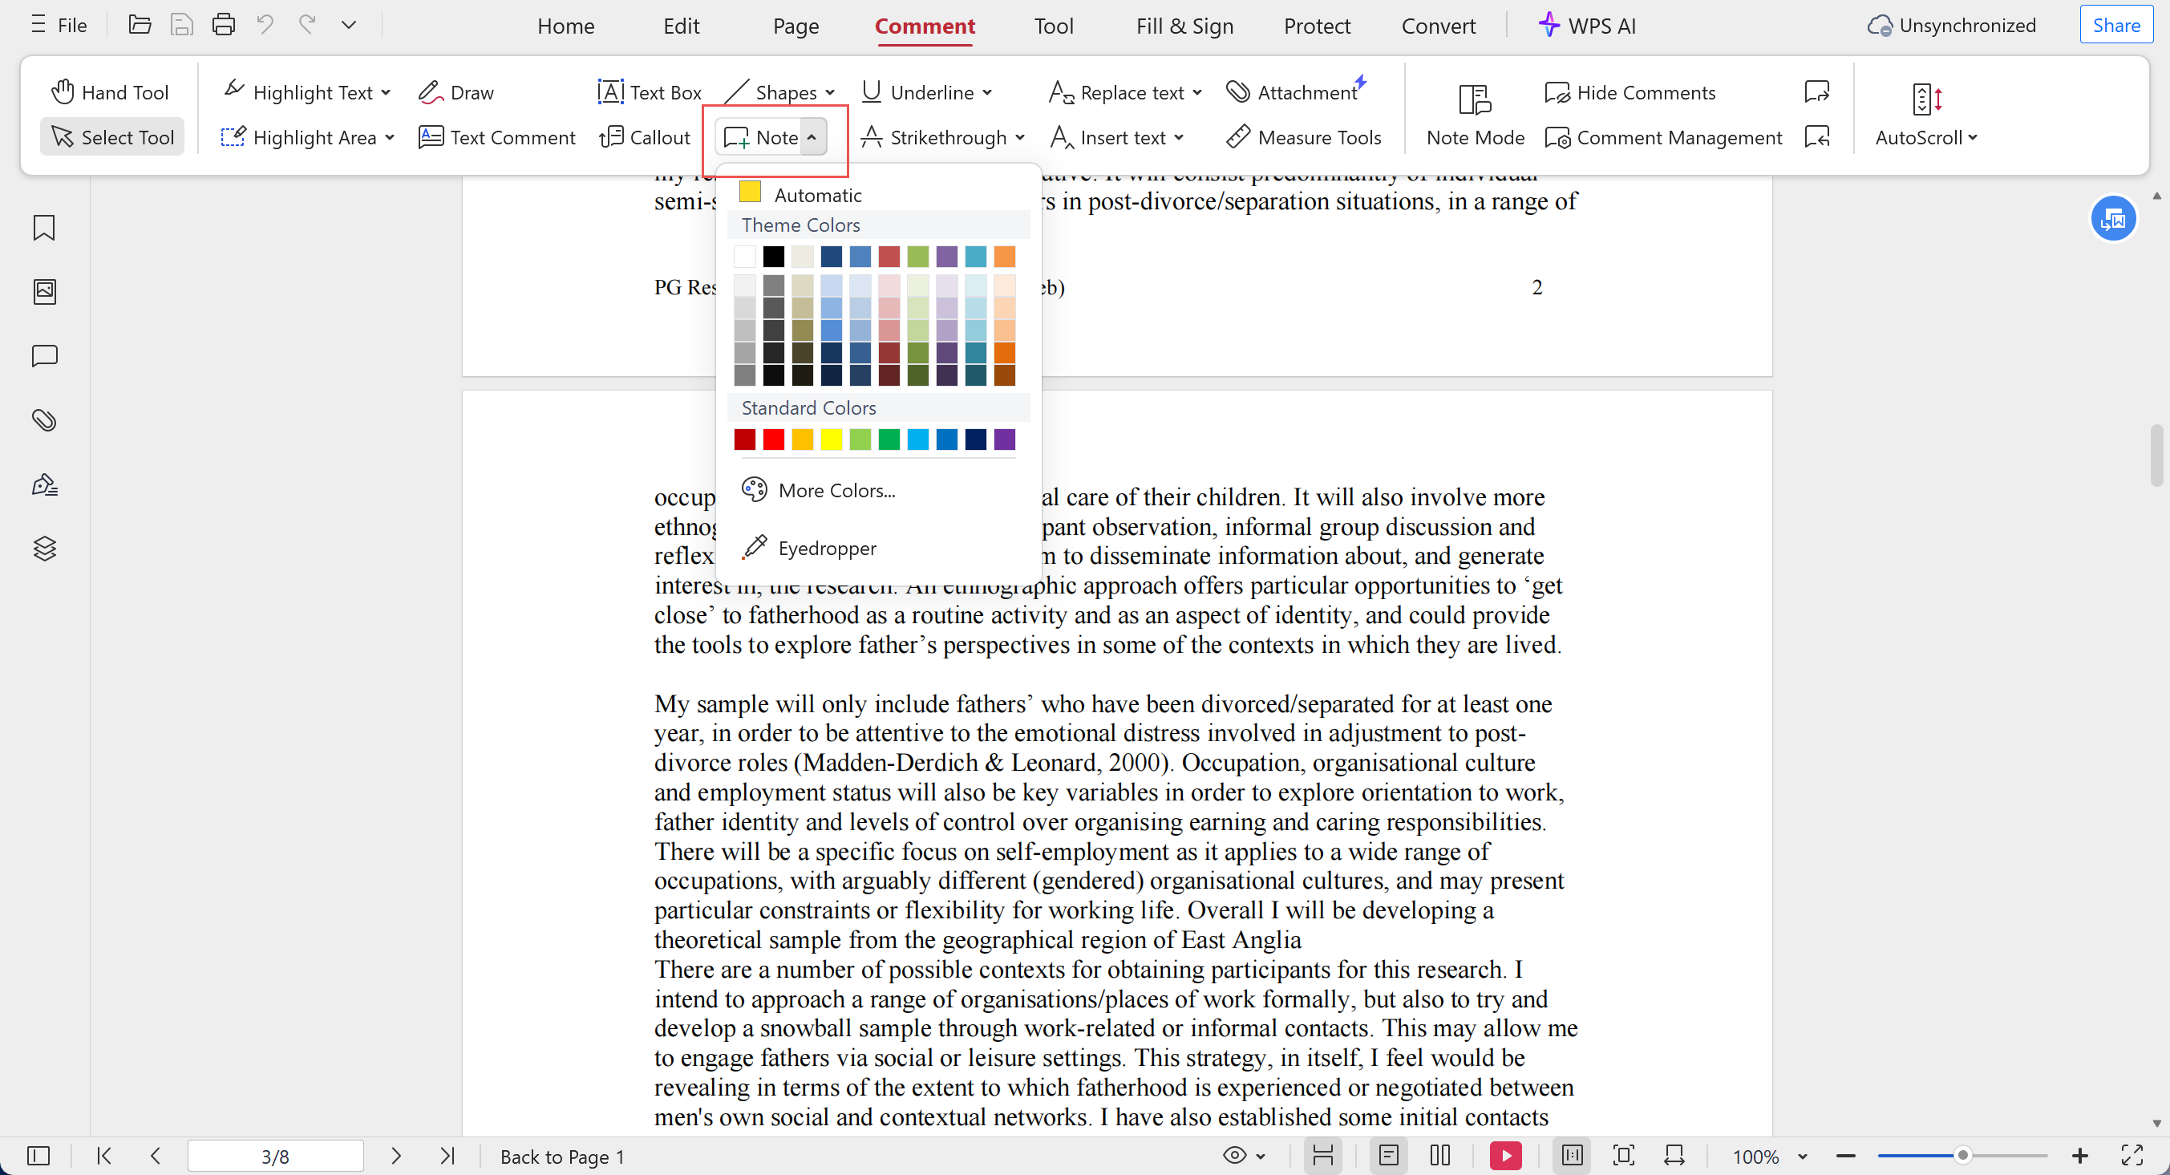Expand the Shapes dropdown
The width and height of the screenshot is (2170, 1175).
[830, 91]
